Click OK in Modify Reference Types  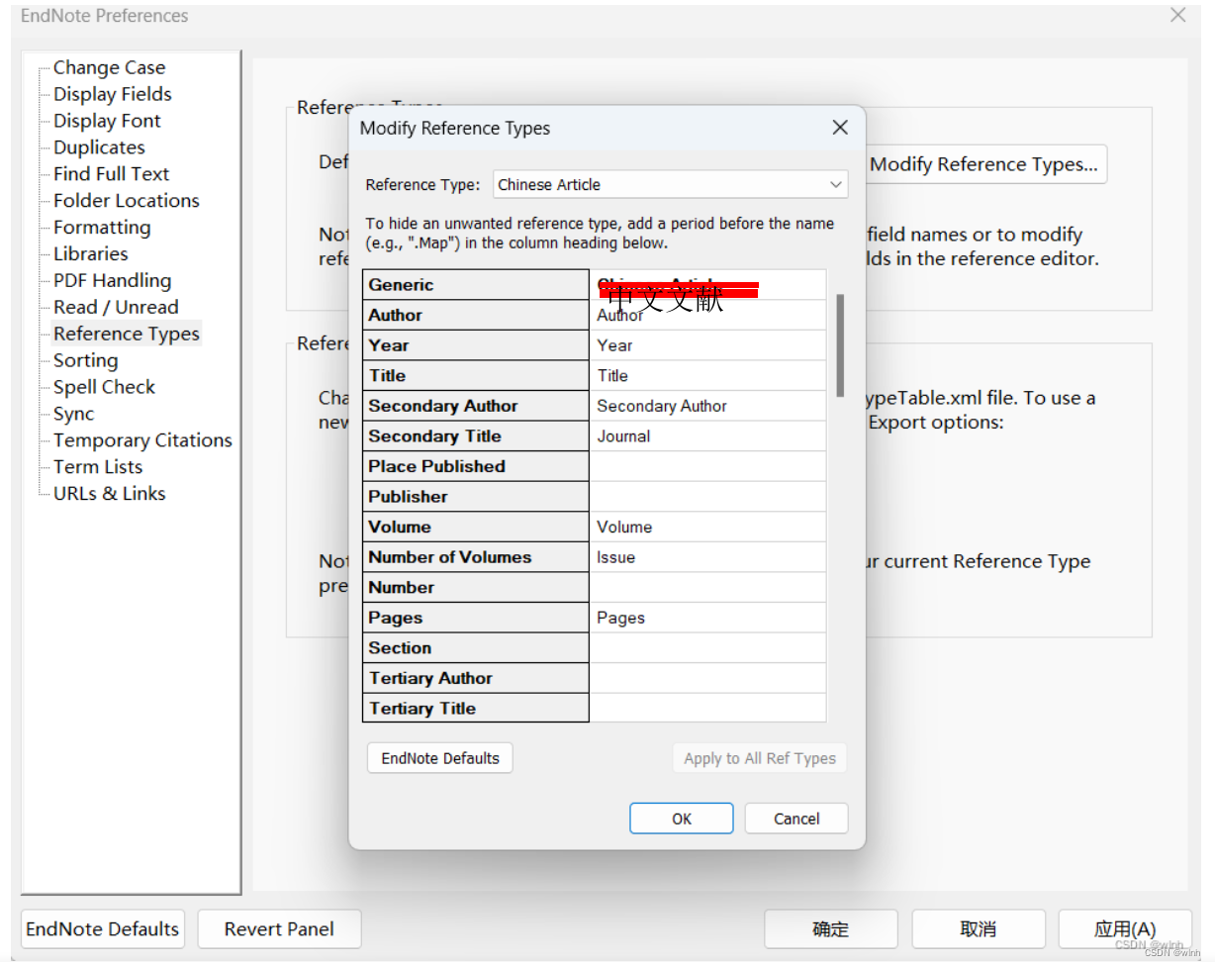(682, 819)
